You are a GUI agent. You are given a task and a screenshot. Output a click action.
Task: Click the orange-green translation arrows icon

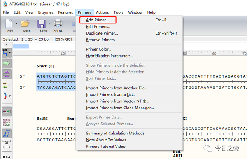point(5,85)
